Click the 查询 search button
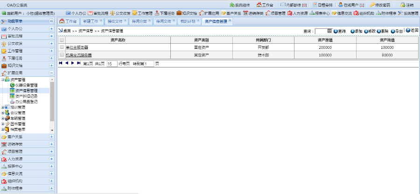This screenshot has width=420, height=194. tap(339, 31)
